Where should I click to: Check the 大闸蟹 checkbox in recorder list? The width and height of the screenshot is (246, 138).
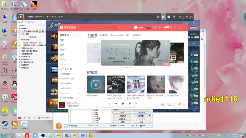pos(94,119)
